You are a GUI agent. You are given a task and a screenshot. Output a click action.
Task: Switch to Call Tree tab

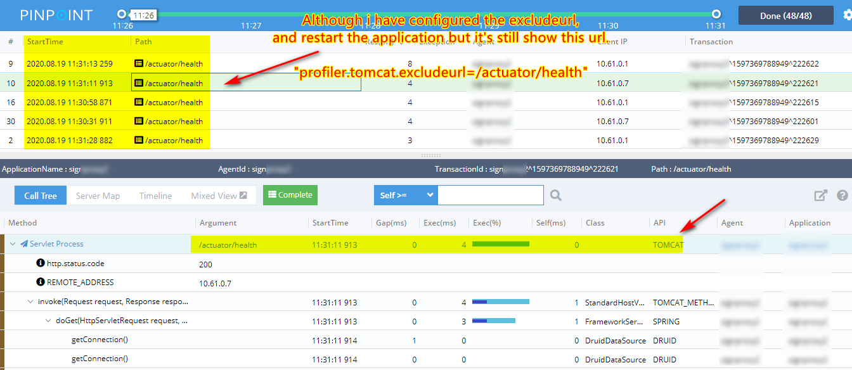[41, 196]
